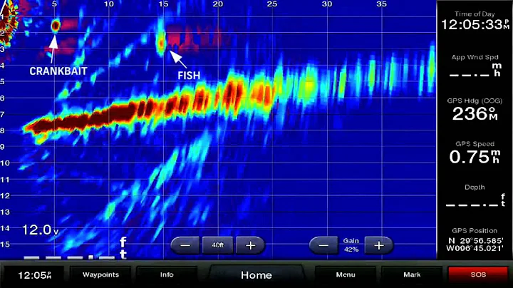
Task: Select the GPS Speed 0.75 field
Action: (x=475, y=153)
